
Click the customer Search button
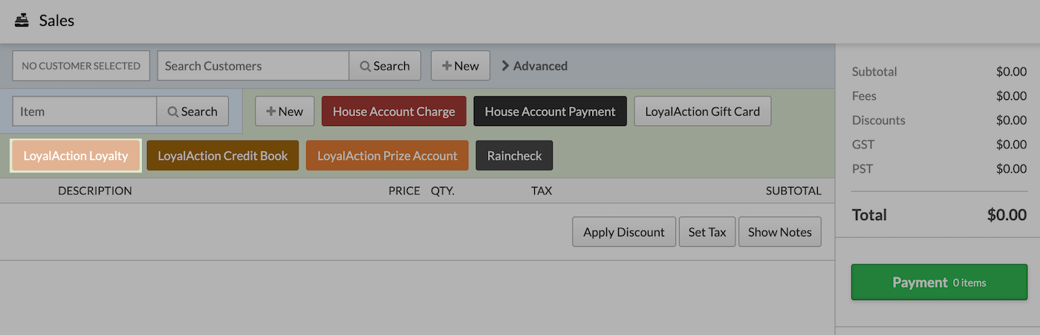385,66
